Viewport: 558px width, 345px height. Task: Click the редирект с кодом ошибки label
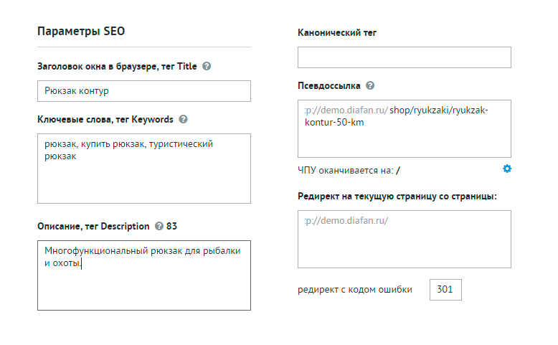point(355,290)
